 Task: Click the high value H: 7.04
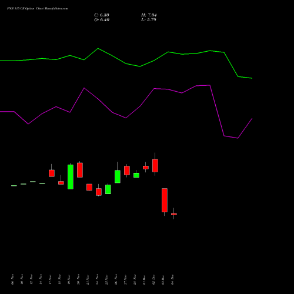coord(149,15)
